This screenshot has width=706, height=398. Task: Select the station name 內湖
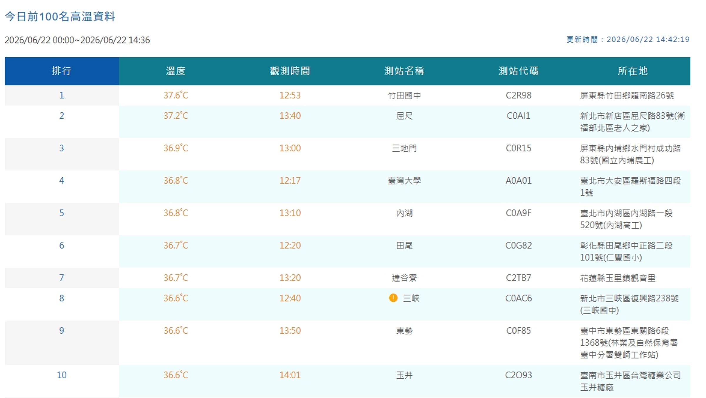[x=404, y=213]
